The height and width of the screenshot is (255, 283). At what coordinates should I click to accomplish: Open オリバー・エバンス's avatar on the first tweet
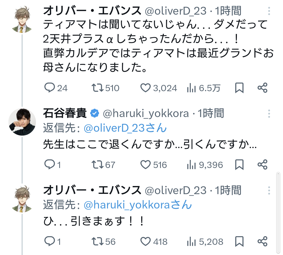22,20
